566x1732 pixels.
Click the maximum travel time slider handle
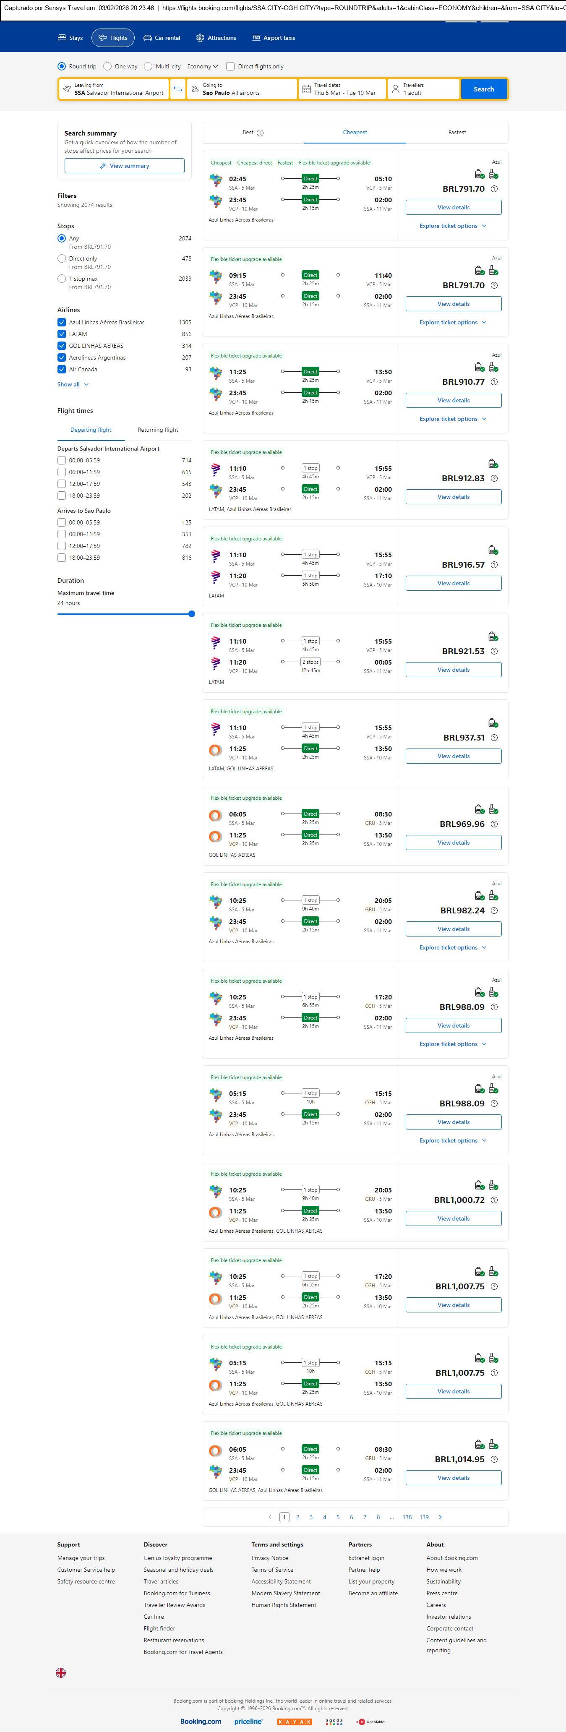(192, 614)
